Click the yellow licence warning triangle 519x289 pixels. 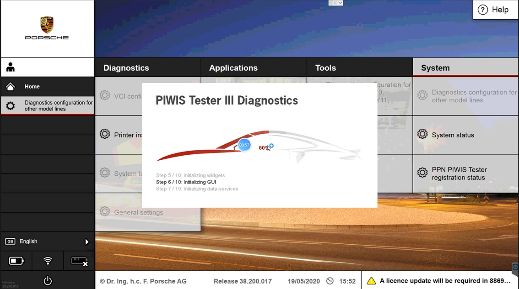[371, 281]
